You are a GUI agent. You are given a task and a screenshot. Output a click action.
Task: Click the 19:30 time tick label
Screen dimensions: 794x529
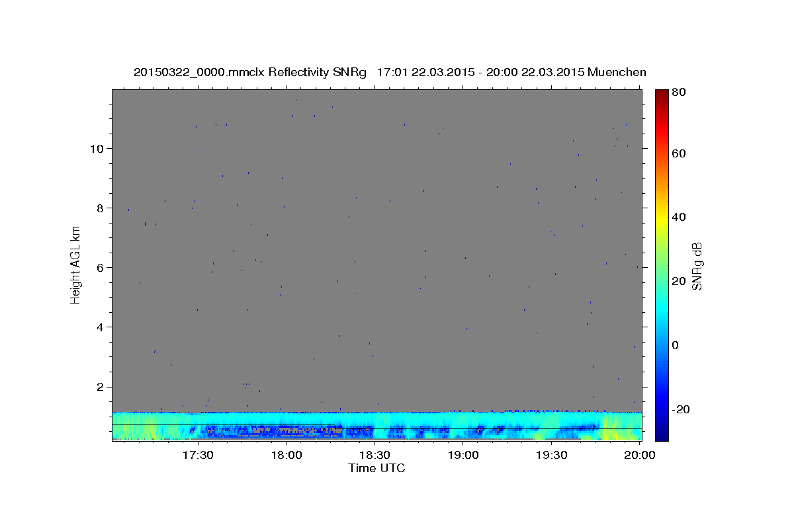552,456
